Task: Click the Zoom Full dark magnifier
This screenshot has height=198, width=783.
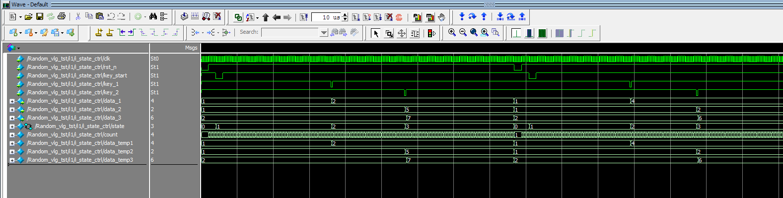Action: [474, 33]
